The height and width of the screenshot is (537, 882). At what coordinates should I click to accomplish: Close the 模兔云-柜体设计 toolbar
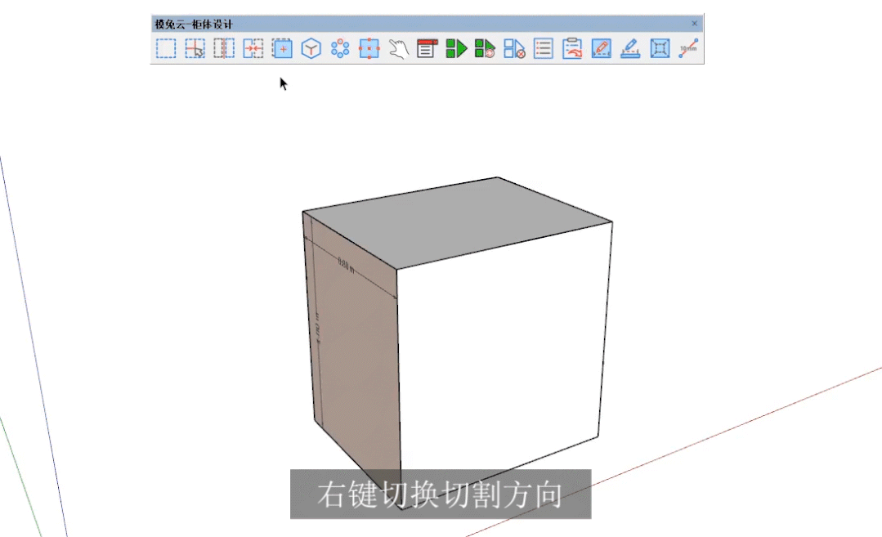[x=695, y=24]
